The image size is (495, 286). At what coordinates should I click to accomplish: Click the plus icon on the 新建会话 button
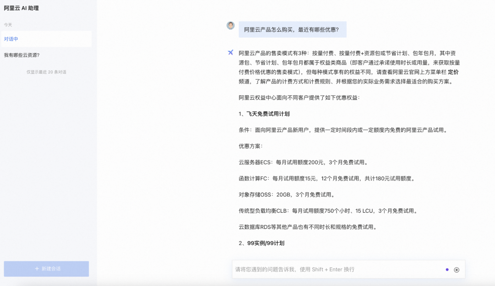[37, 269]
